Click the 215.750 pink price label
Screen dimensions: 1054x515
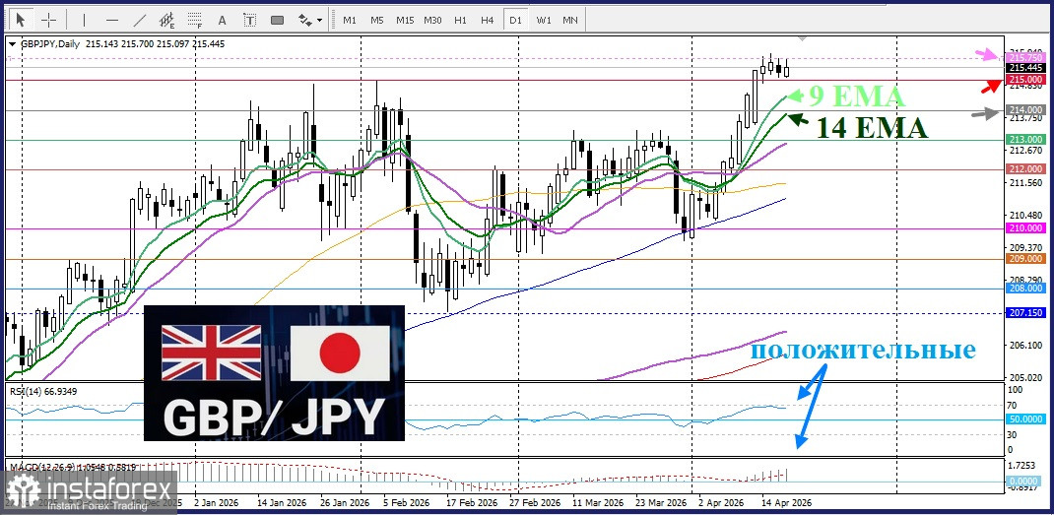(1025, 58)
